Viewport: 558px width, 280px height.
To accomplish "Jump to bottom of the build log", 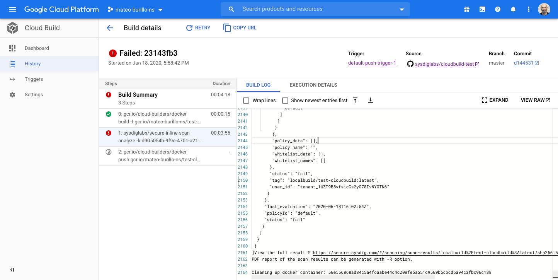I will [370, 100].
